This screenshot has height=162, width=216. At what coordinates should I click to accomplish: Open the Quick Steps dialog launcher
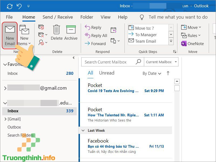[175, 52]
